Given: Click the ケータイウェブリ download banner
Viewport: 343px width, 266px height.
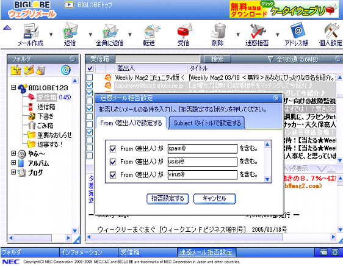Looking at the screenshot, I should click(284, 9).
